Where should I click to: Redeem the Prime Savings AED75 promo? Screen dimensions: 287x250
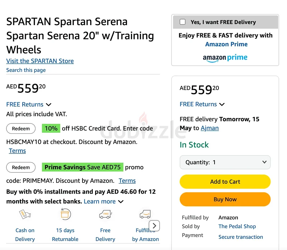[x=21, y=167]
